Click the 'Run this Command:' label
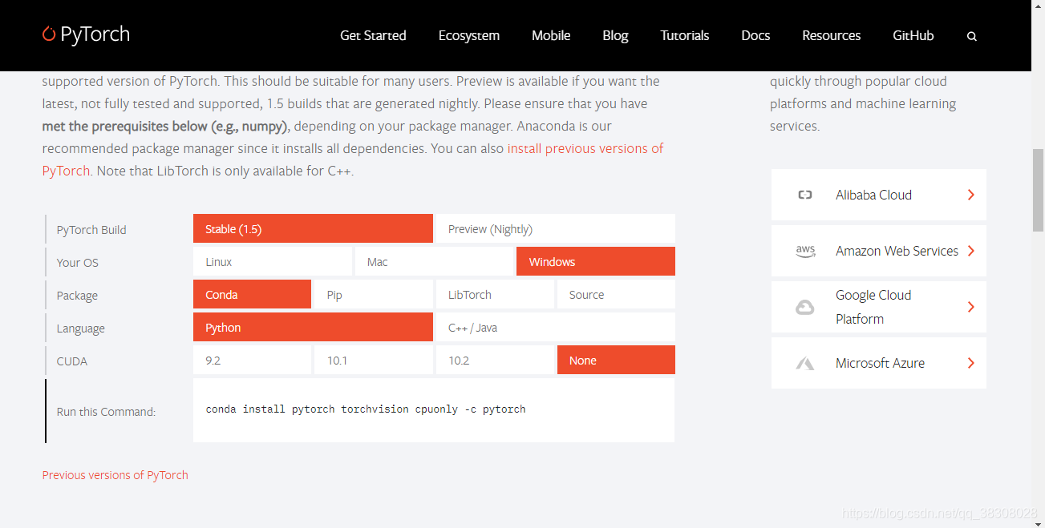 click(106, 411)
